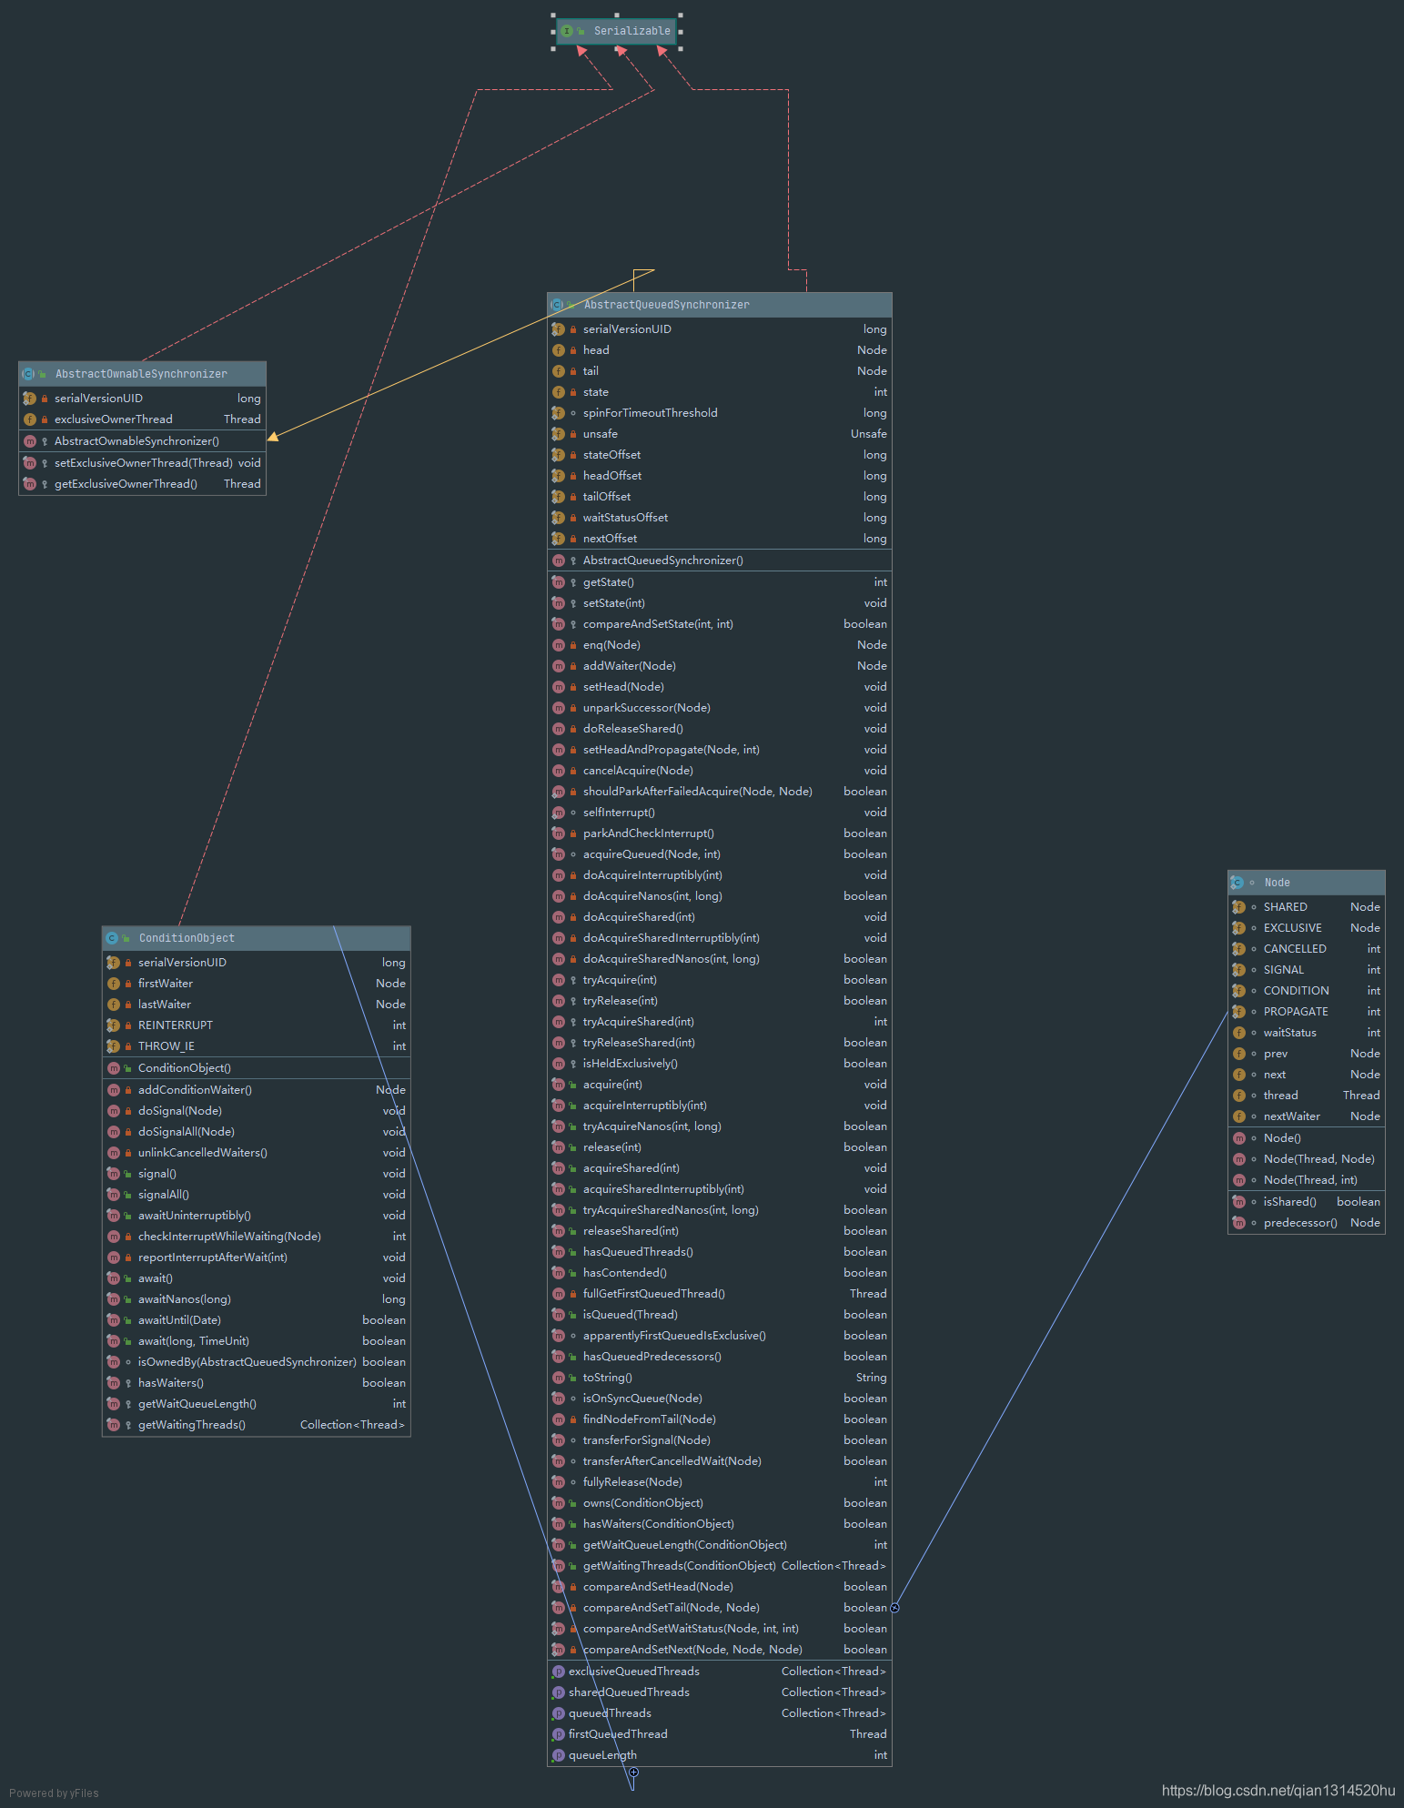The width and height of the screenshot is (1404, 1808).
Task: Click method icon beside ConditionObject() constructor
Action: [x=113, y=1068]
